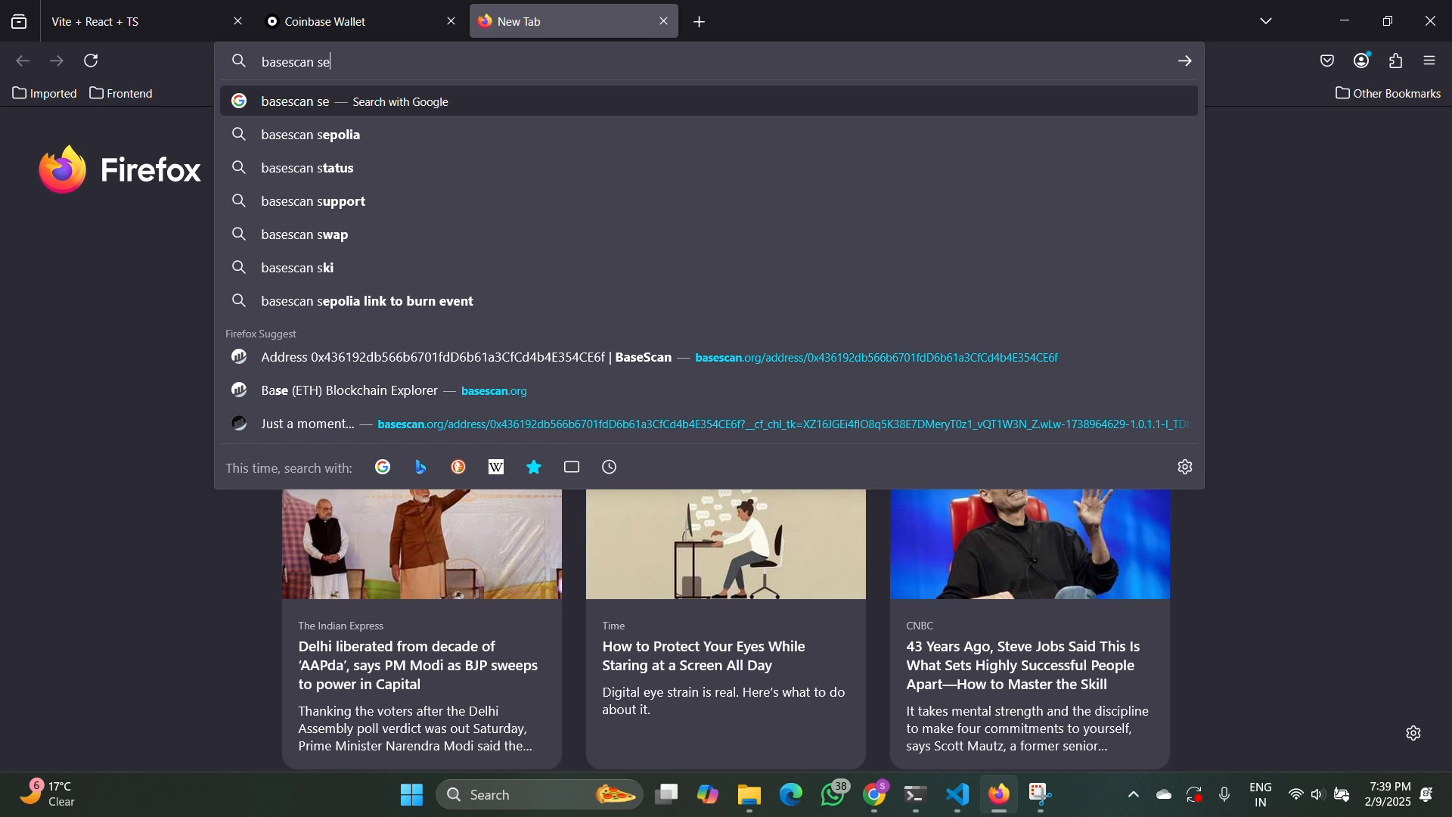
Task: Open List all tabs dropdown arrow
Action: coord(1267,21)
